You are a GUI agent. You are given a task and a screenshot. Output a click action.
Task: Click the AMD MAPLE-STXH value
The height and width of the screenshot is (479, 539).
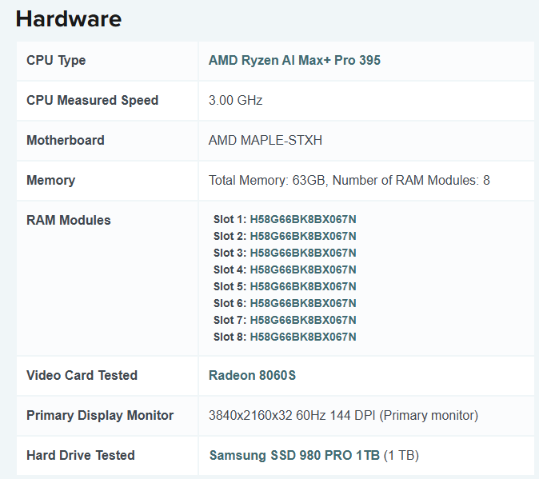(x=265, y=140)
